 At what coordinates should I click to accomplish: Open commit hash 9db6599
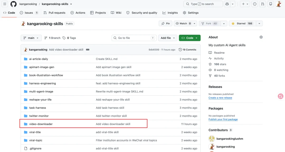click(x=154, y=50)
